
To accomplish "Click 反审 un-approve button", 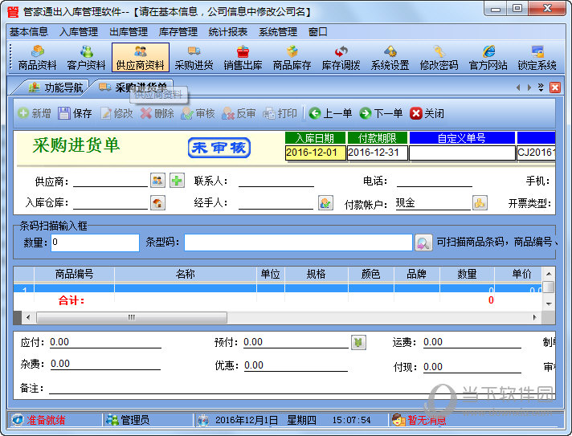I will pos(239,113).
